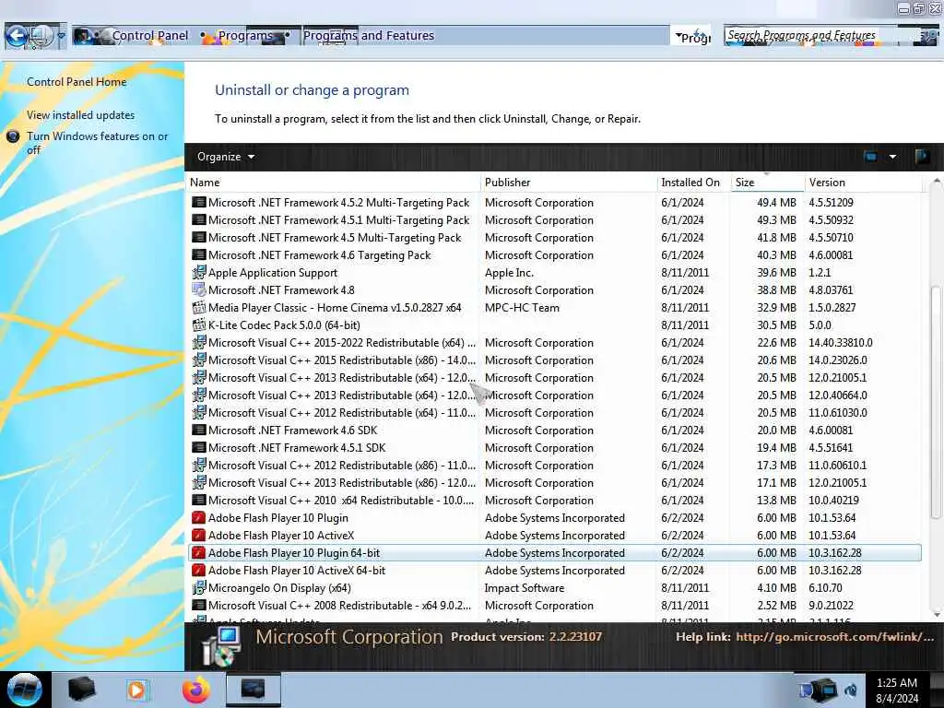This screenshot has width=944, height=708.
Task: Open the black folder taskbar icon
Action: click(x=81, y=690)
